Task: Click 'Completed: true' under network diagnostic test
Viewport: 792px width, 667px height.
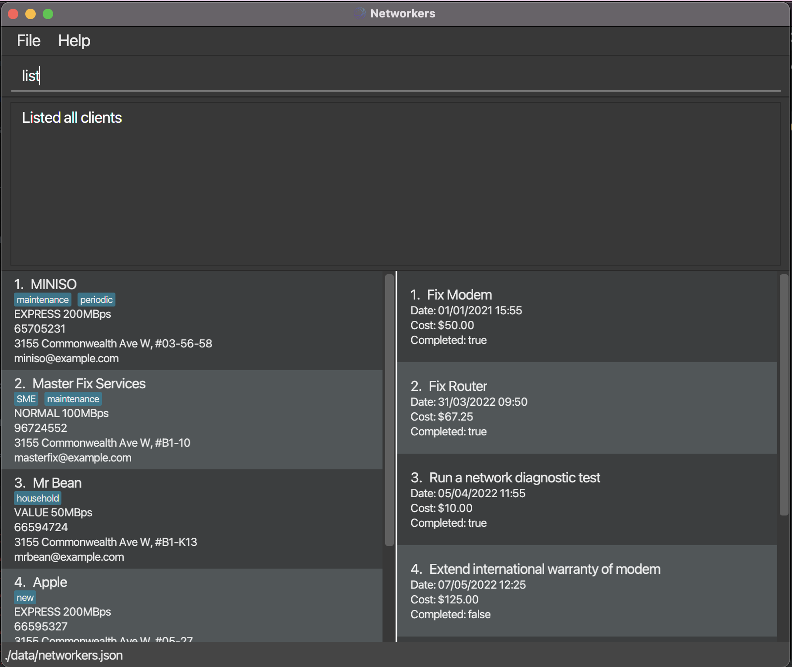Action: point(449,523)
